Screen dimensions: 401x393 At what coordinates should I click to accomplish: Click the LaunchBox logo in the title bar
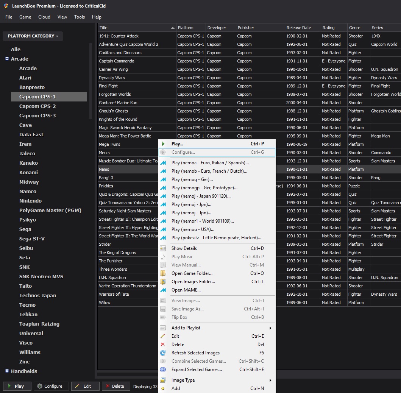click(x=6, y=6)
